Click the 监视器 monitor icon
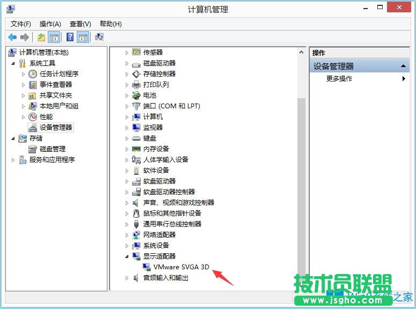Image resolution: width=416 pixels, height=309 pixels. click(136, 128)
